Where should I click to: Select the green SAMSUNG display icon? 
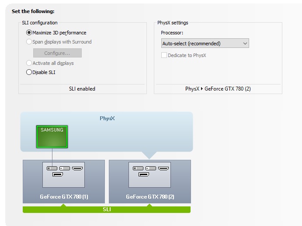coord(52,137)
